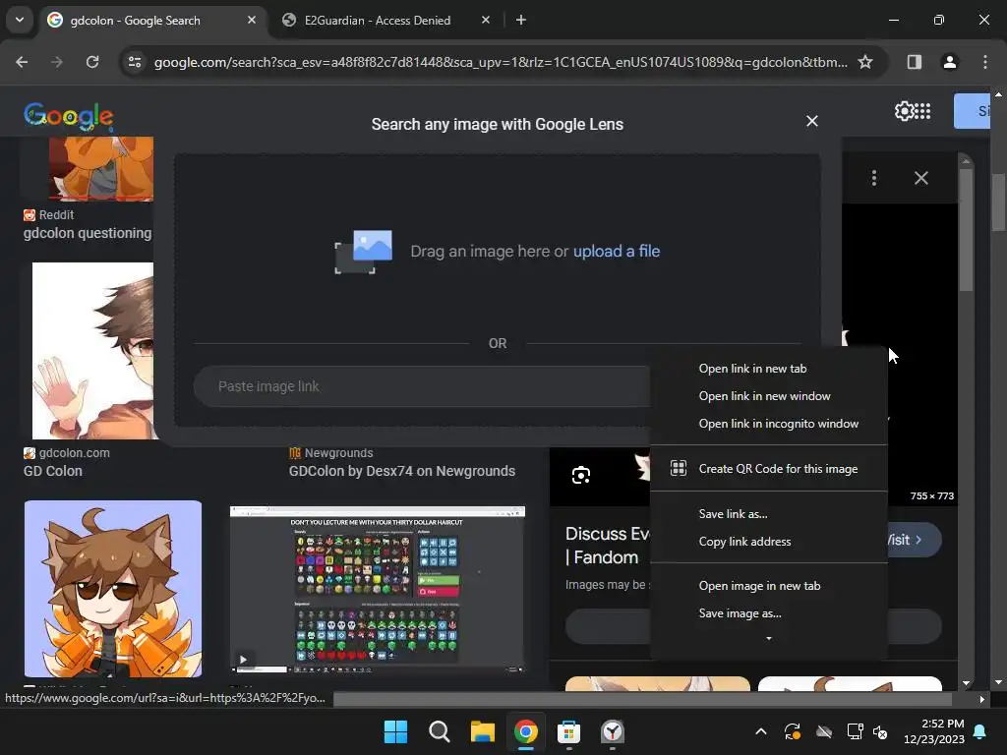Image resolution: width=1007 pixels, height=755 pixels.
Task: Open the tab search dropdown arrow
Action: click(20, 20)
